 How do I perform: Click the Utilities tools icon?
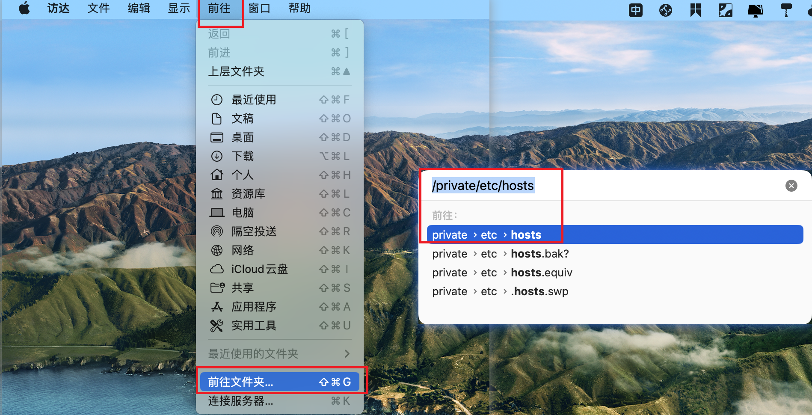click(217, 326)
